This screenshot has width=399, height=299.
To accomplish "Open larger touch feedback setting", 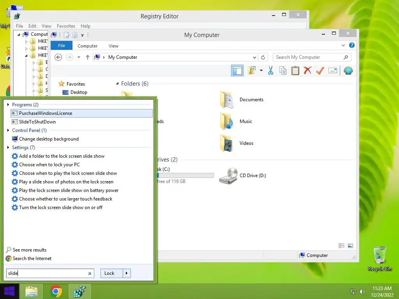I will pos(82,199).
